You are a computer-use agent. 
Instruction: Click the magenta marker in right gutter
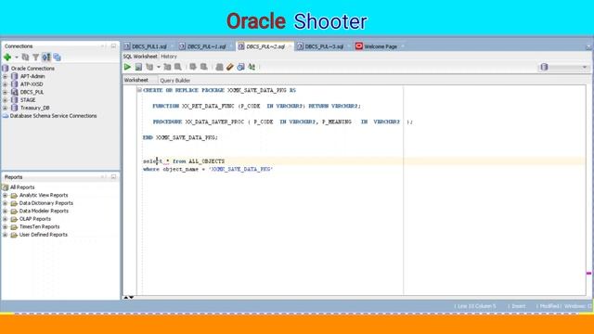pos(588,273)
